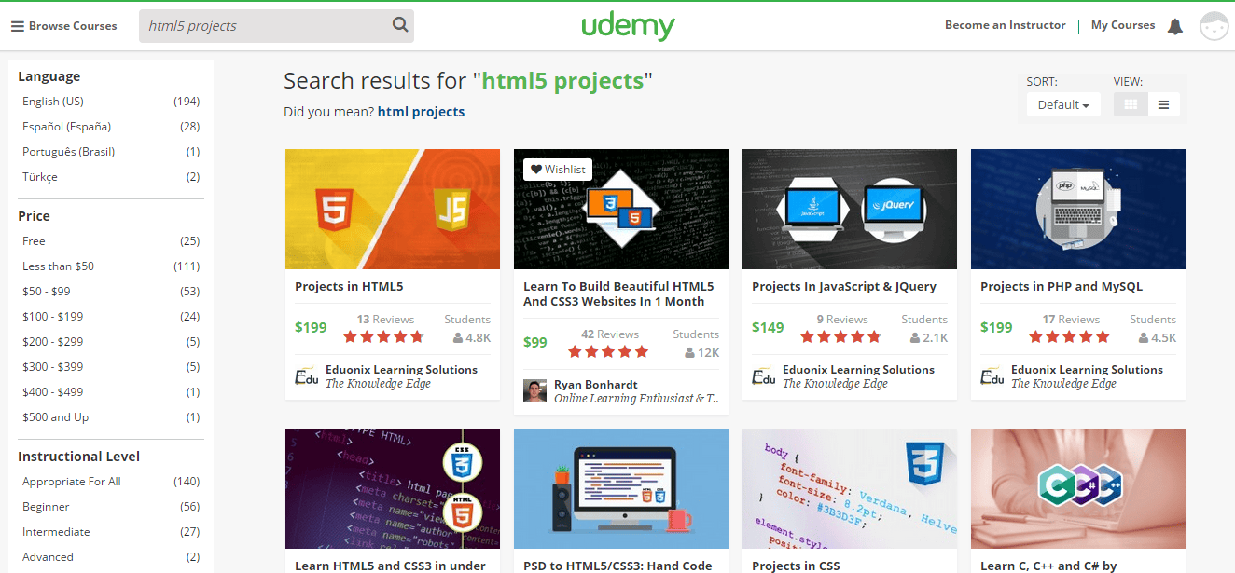Click the html projects suggestion link
This screenshot has width=1235, height=573.
[x=421, y=112]
